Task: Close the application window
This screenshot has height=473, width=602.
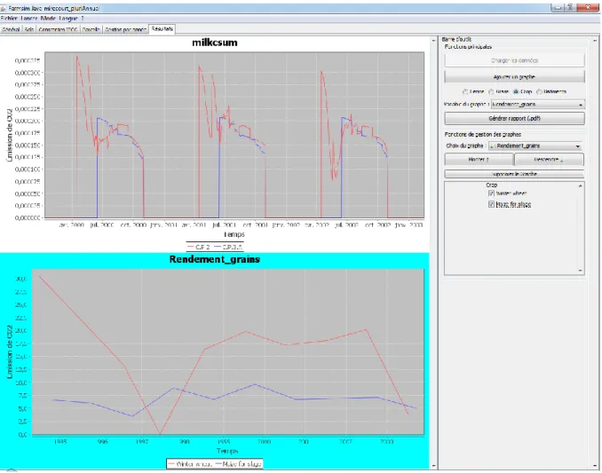Action: [x=588, y=7]
